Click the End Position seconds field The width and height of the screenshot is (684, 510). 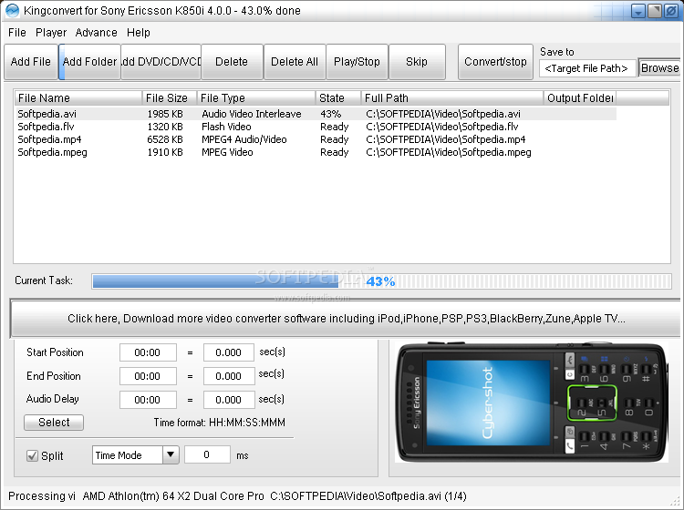[229, 376]
